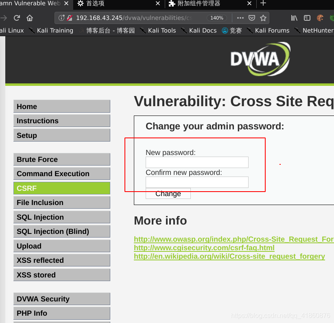Switch to the 附加组件管理器 tab
The height and width of the screenshot is (323, 334).
pyautogui.click(x=211, y=4)
